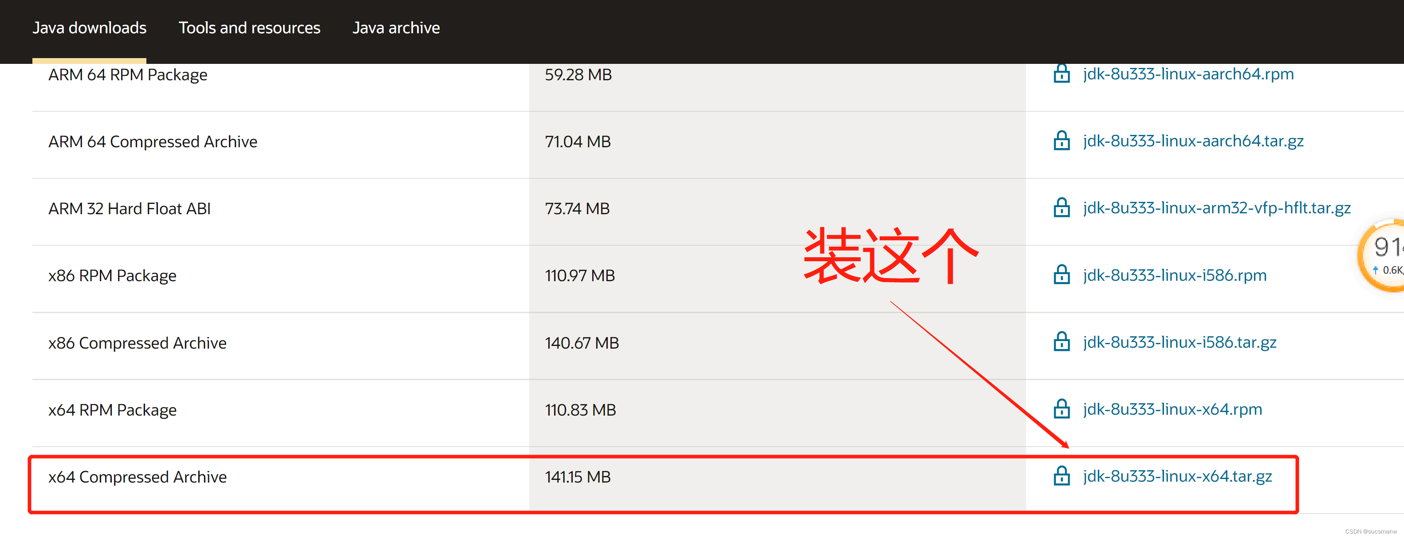Click lock icon for jdk-8u333-linux-aarch64.tar.gz
This screenshot has width=1404, height=538.
pos(1061,140)
